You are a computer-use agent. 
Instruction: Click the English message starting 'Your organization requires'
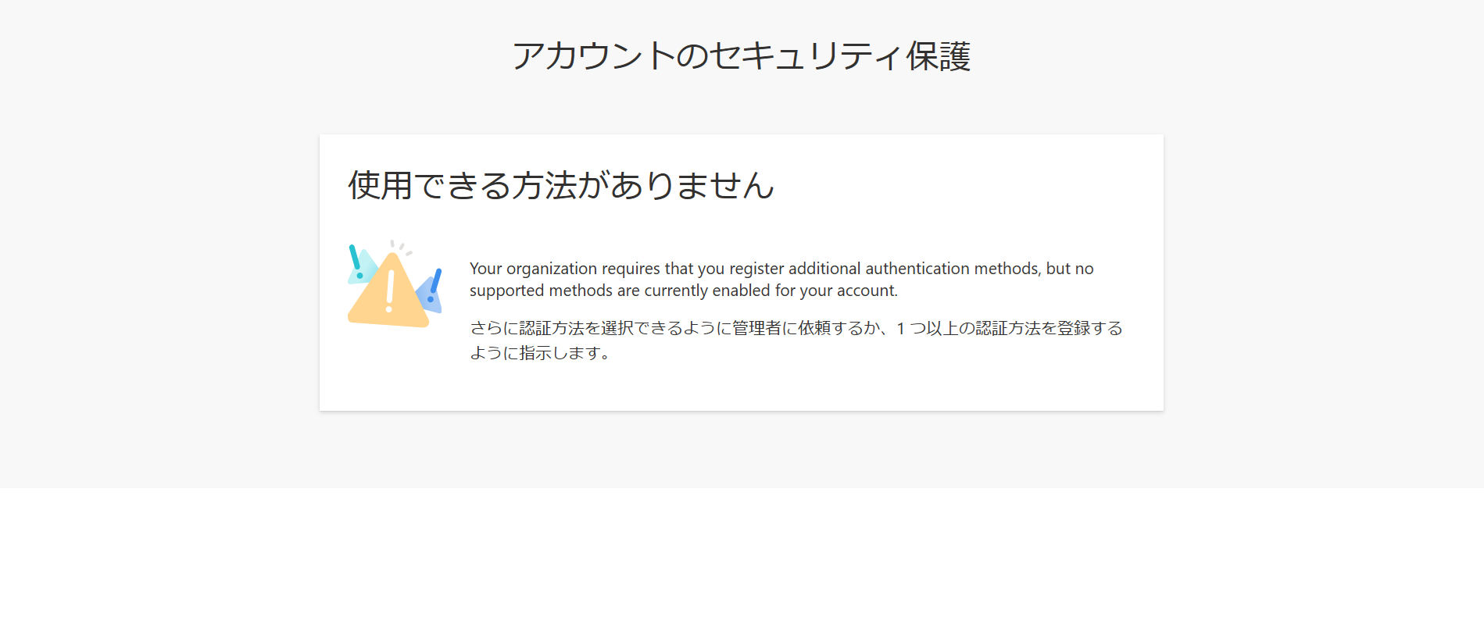(x=781, y=280)
